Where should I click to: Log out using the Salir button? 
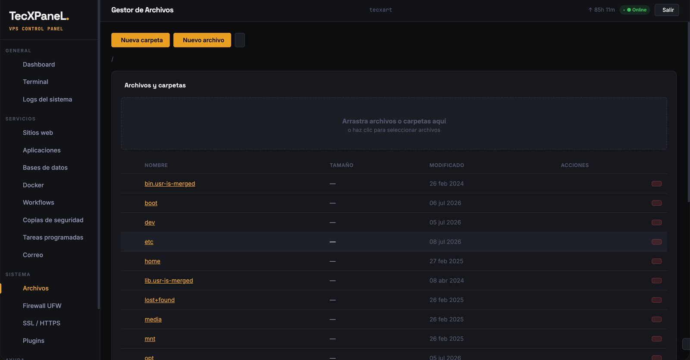click(x=667, y=10)
